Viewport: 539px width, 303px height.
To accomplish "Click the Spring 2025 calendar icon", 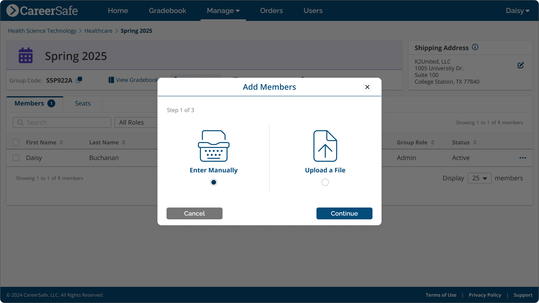I will tap(25, 55).
